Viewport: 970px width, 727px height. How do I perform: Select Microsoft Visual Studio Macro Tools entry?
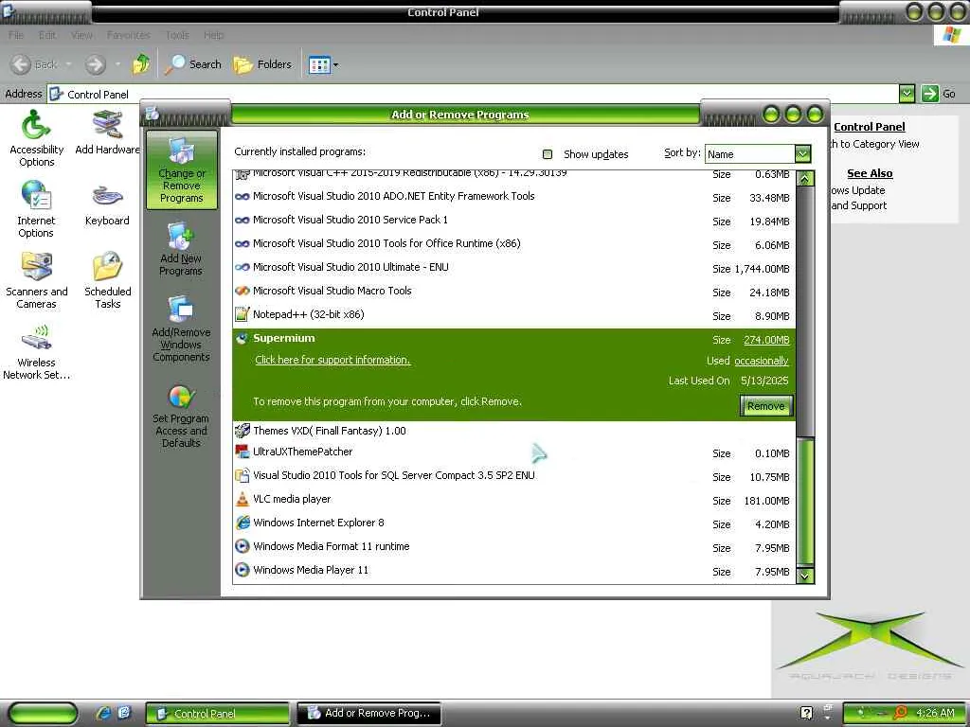click(x=514, y=292)
